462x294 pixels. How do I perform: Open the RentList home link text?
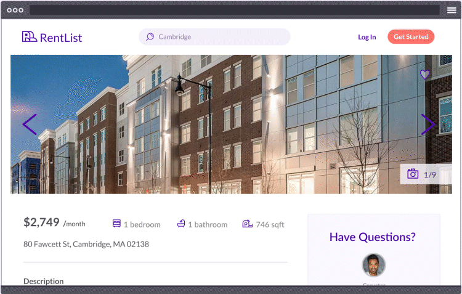point(61,38)
